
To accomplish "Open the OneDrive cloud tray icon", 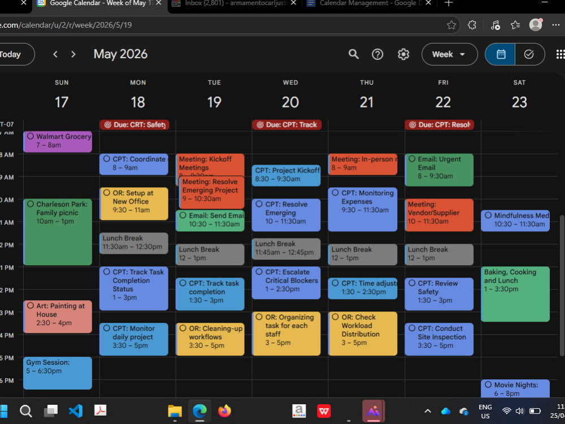I will tap(446, 411).
